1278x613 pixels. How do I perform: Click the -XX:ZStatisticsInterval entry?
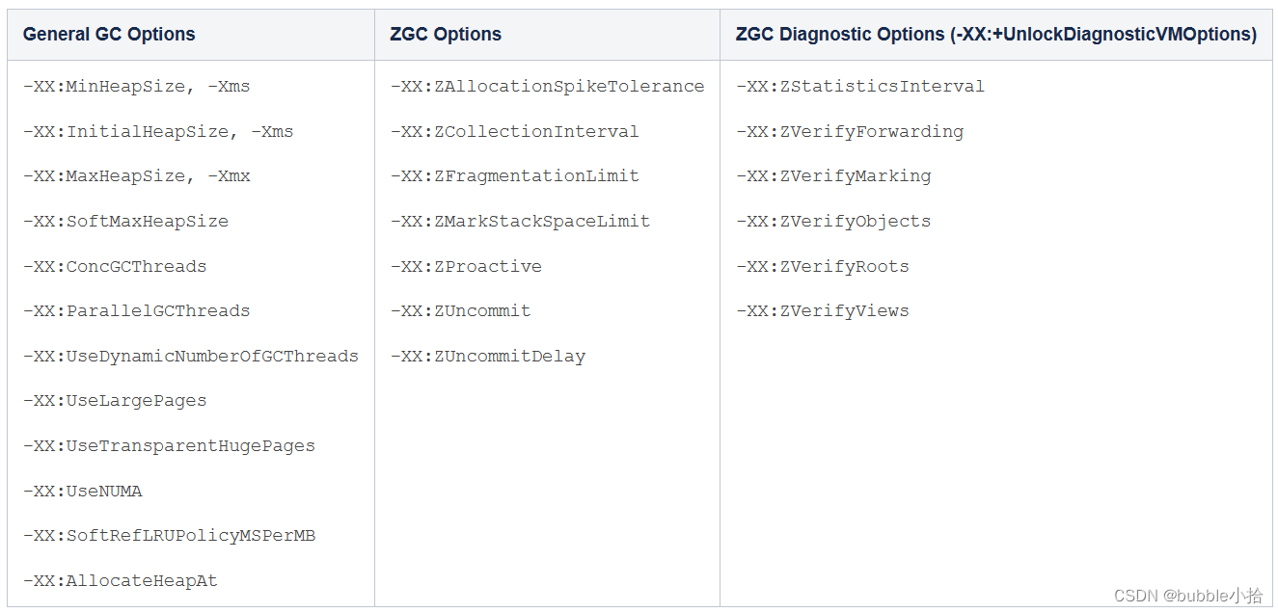tap(859, 87)
